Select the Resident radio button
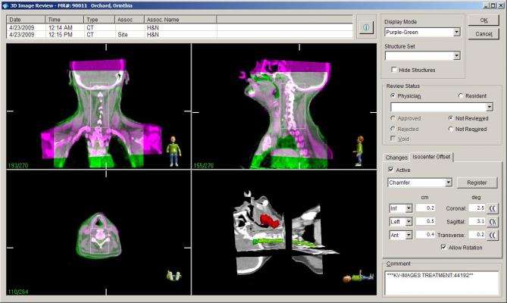This screenshot has height=303, width=507. (x=461, y=96)
